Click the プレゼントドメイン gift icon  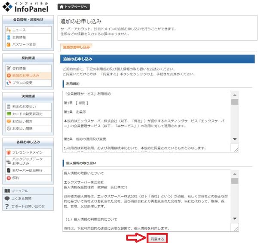pos(8,152)
